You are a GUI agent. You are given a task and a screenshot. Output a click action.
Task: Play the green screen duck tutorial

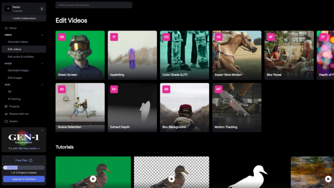pos(93,179)
